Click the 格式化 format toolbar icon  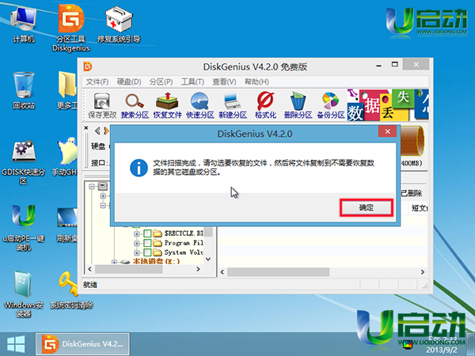point(265,105)
